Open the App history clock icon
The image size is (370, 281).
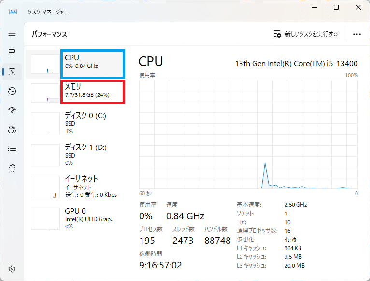tap(12, 91)
